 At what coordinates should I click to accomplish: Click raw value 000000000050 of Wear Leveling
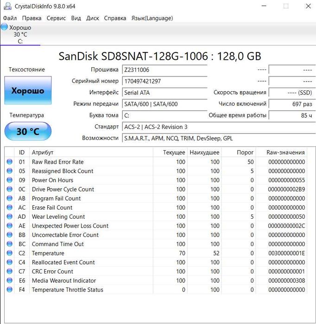click(286, 216)
